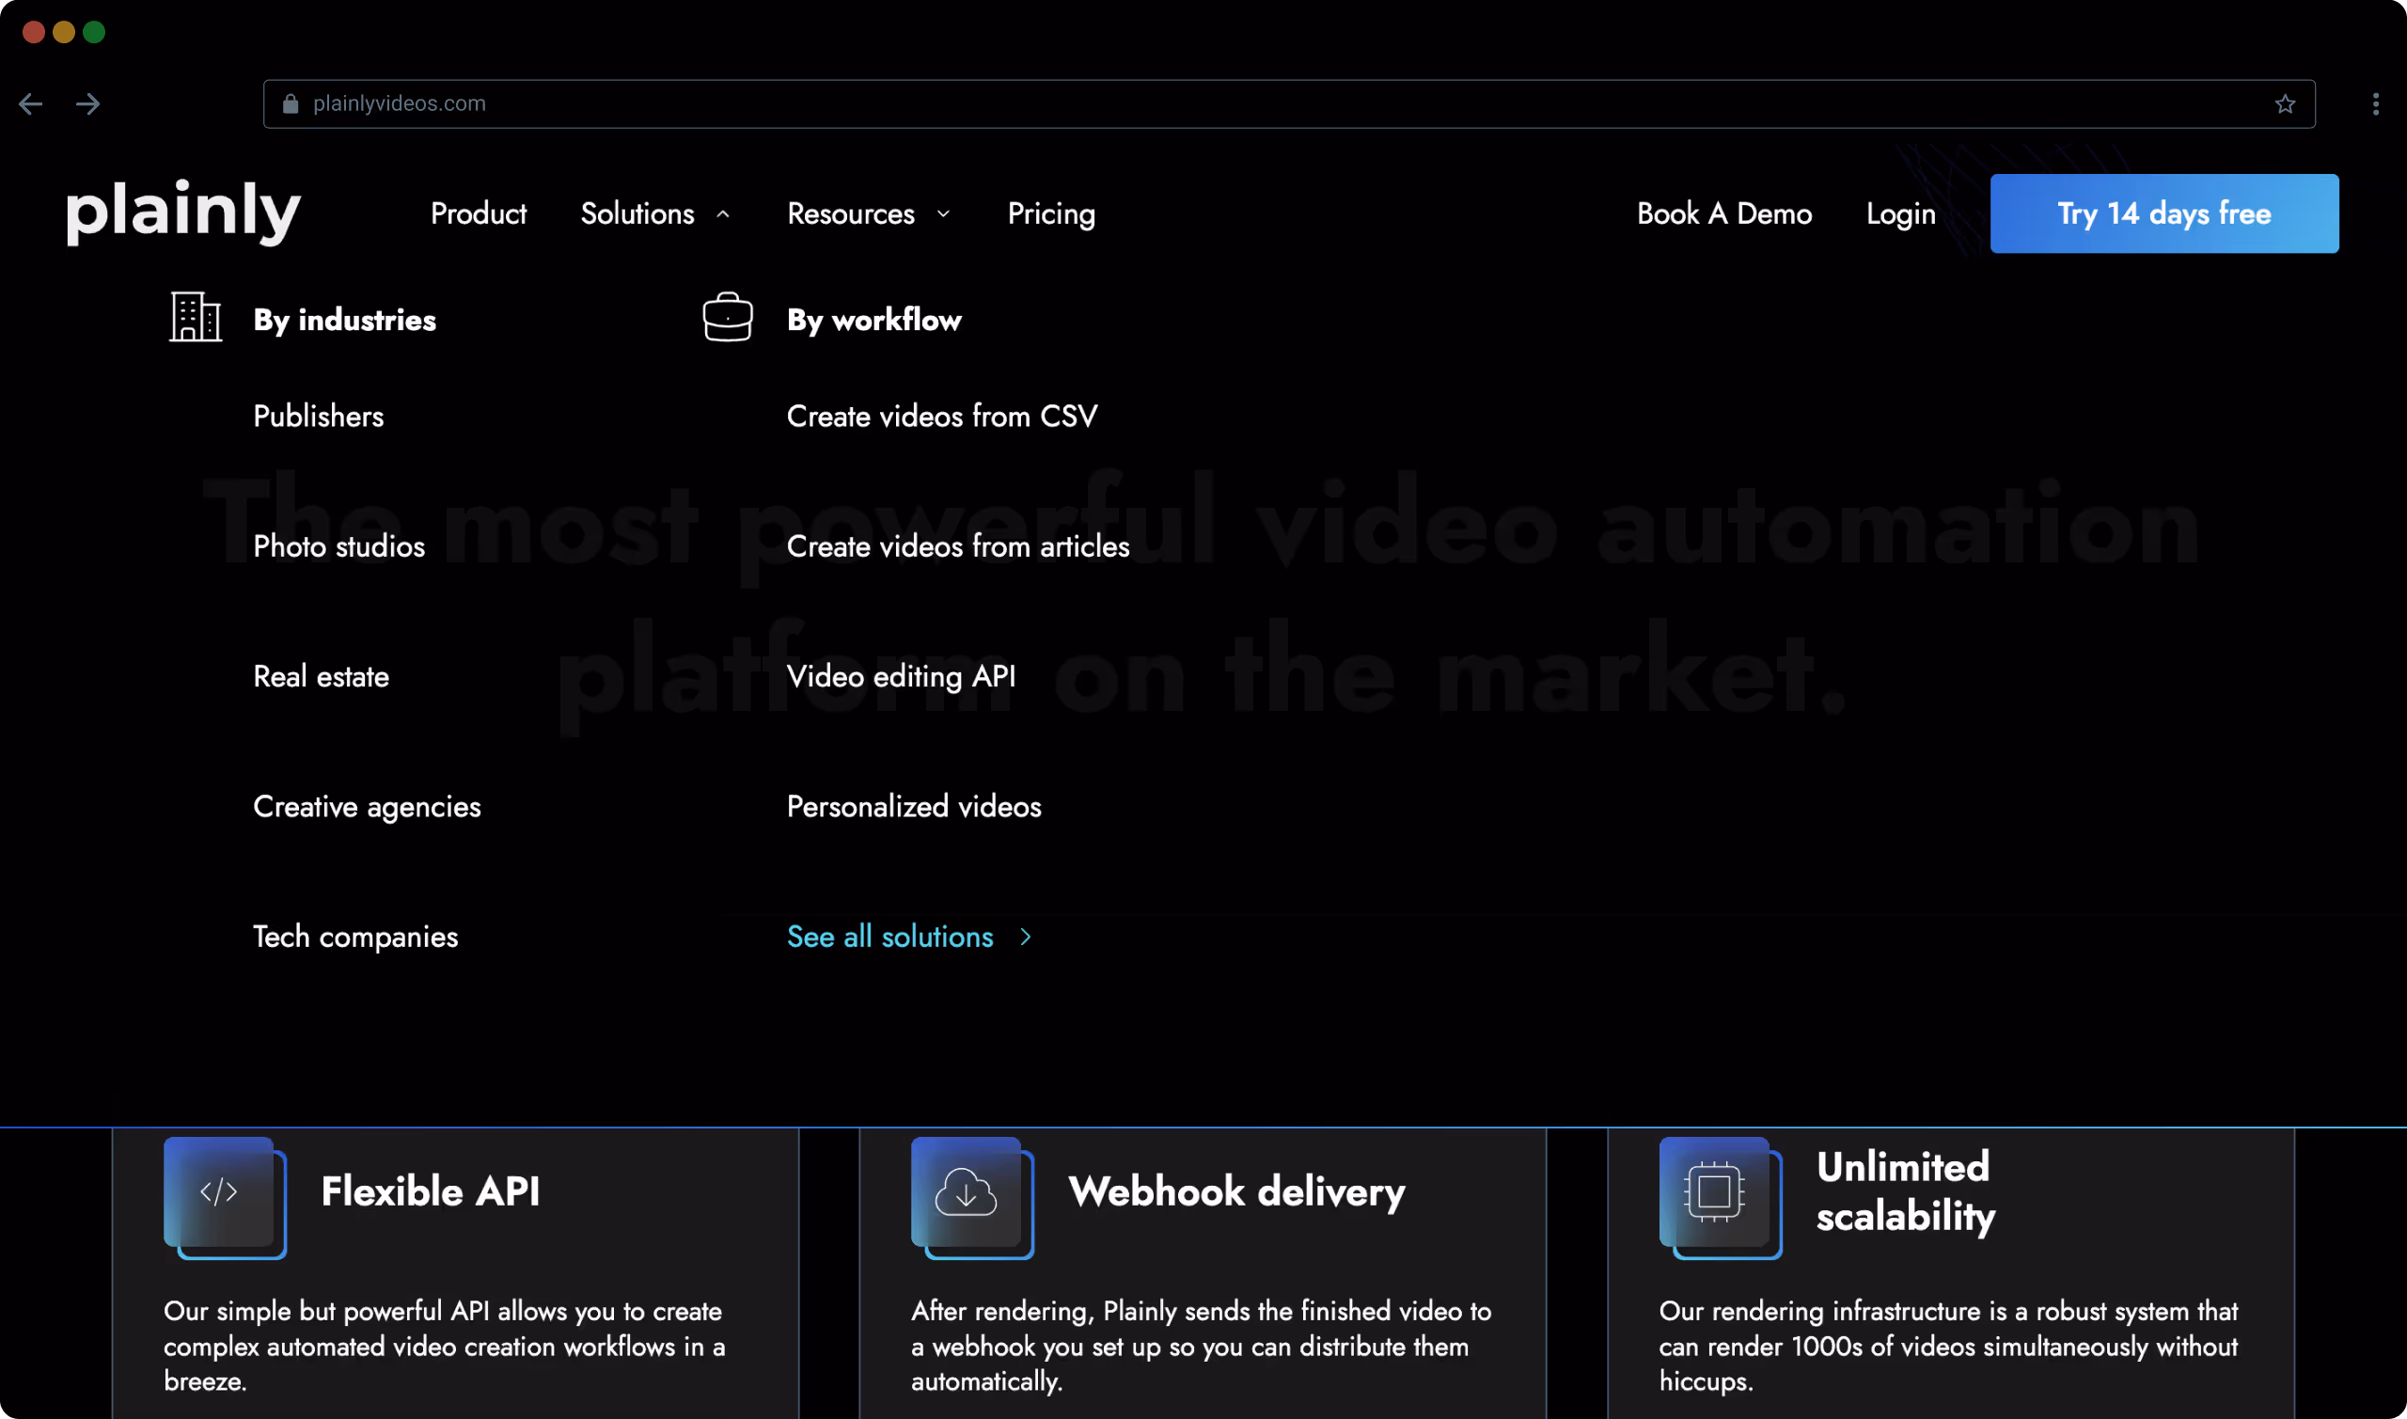Click the By workflow briefcase icon
This screenshot has height=1419, width=2407.
(728, 317)
